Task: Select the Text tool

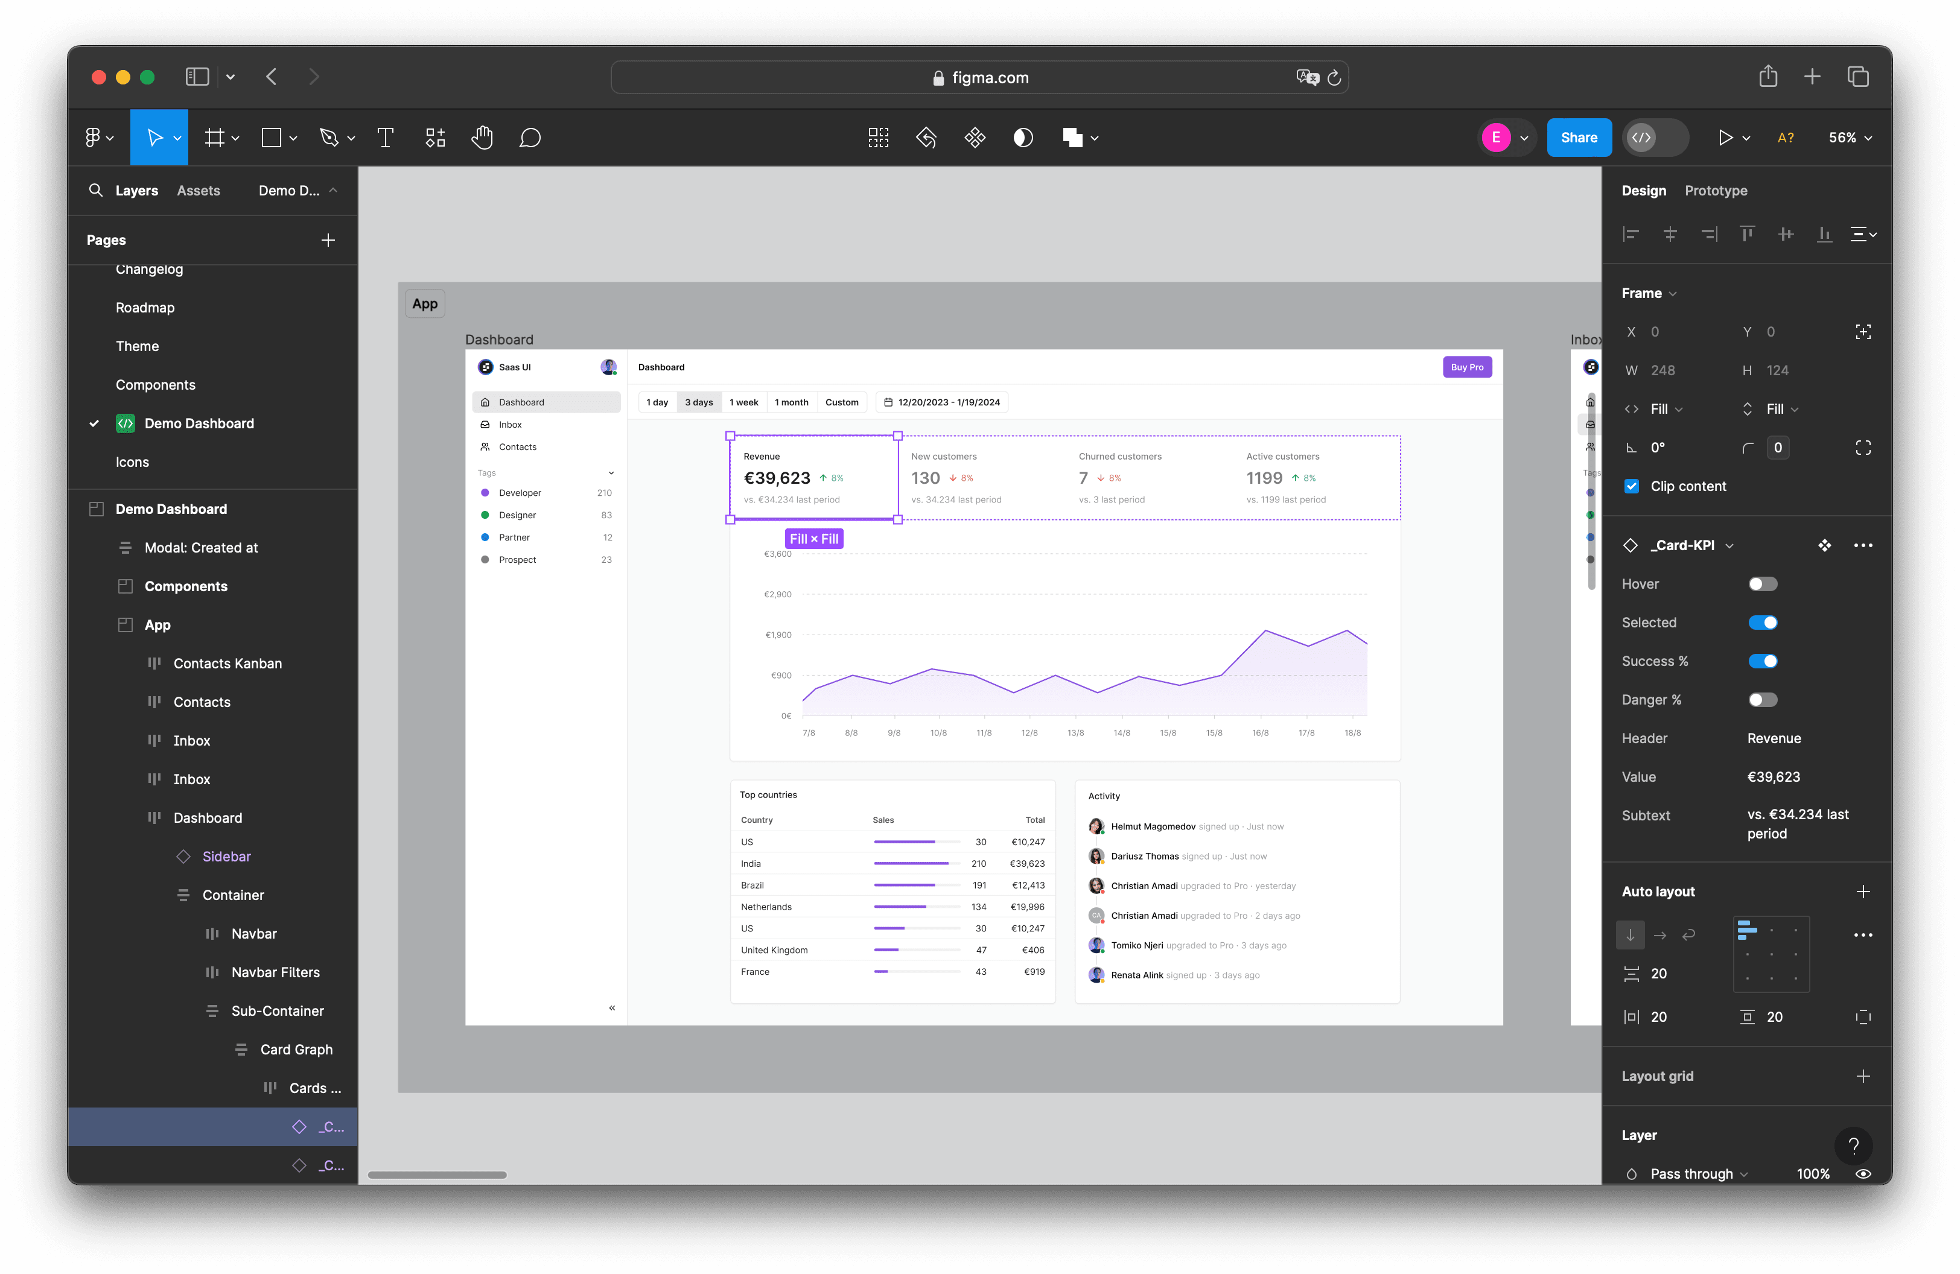Action: pos(386,137)
